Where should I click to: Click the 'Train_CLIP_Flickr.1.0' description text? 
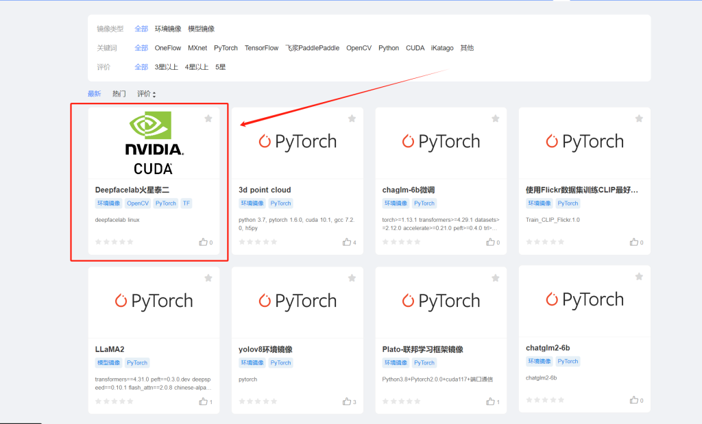point(553,220)
